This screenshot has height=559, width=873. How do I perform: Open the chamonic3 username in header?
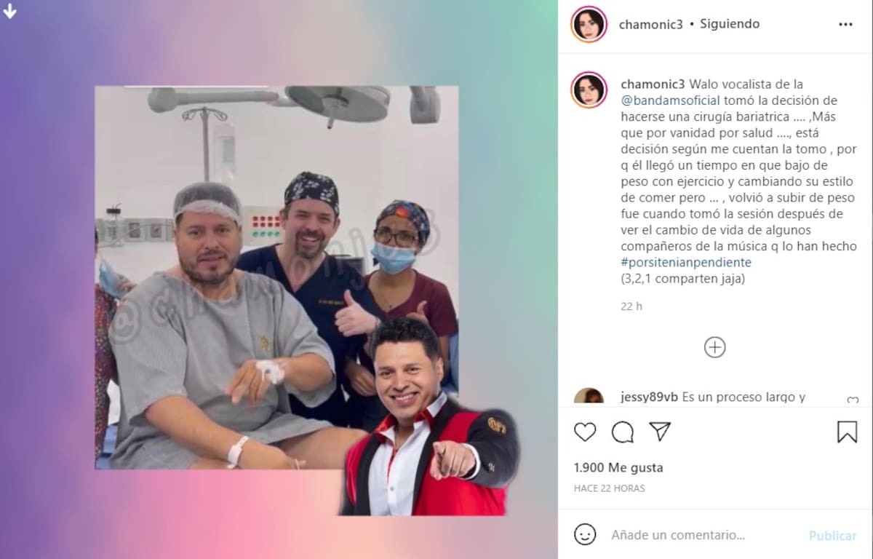pos(650,24)
